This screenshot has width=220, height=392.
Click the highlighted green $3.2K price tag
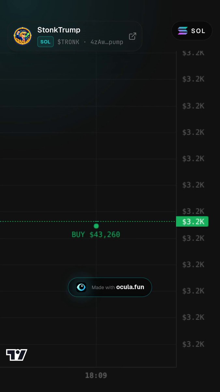coord(192,221)
